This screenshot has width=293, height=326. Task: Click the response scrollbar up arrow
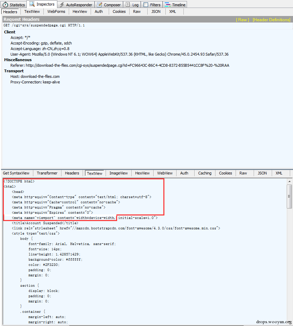pos(289,181)
